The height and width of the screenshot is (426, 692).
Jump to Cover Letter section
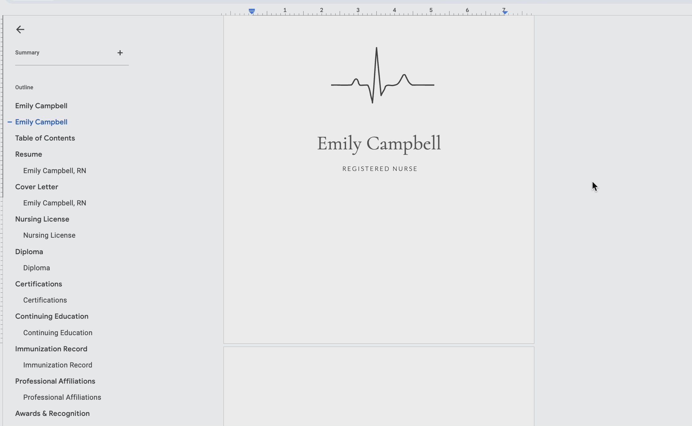click(37, 187)
